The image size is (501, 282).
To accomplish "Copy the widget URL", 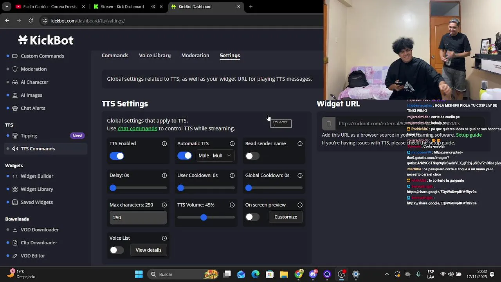I will click(329, 124).
